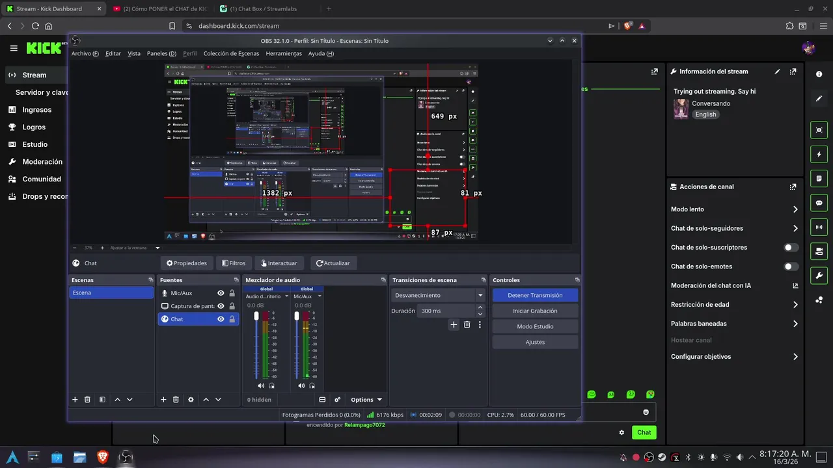833x468 pixels.
Task: Open Colección de Escenas menu
Action: tap(231, 53)
